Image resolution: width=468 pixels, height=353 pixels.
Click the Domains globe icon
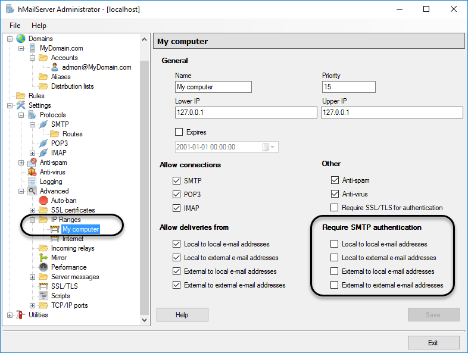click(x=21, y=39)
